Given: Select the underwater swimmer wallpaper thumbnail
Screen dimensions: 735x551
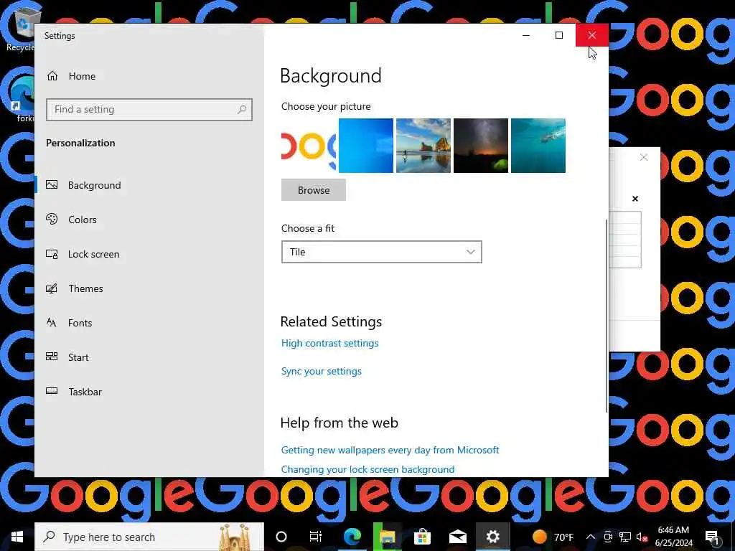Looking at the screenshot, I should 538,146.
